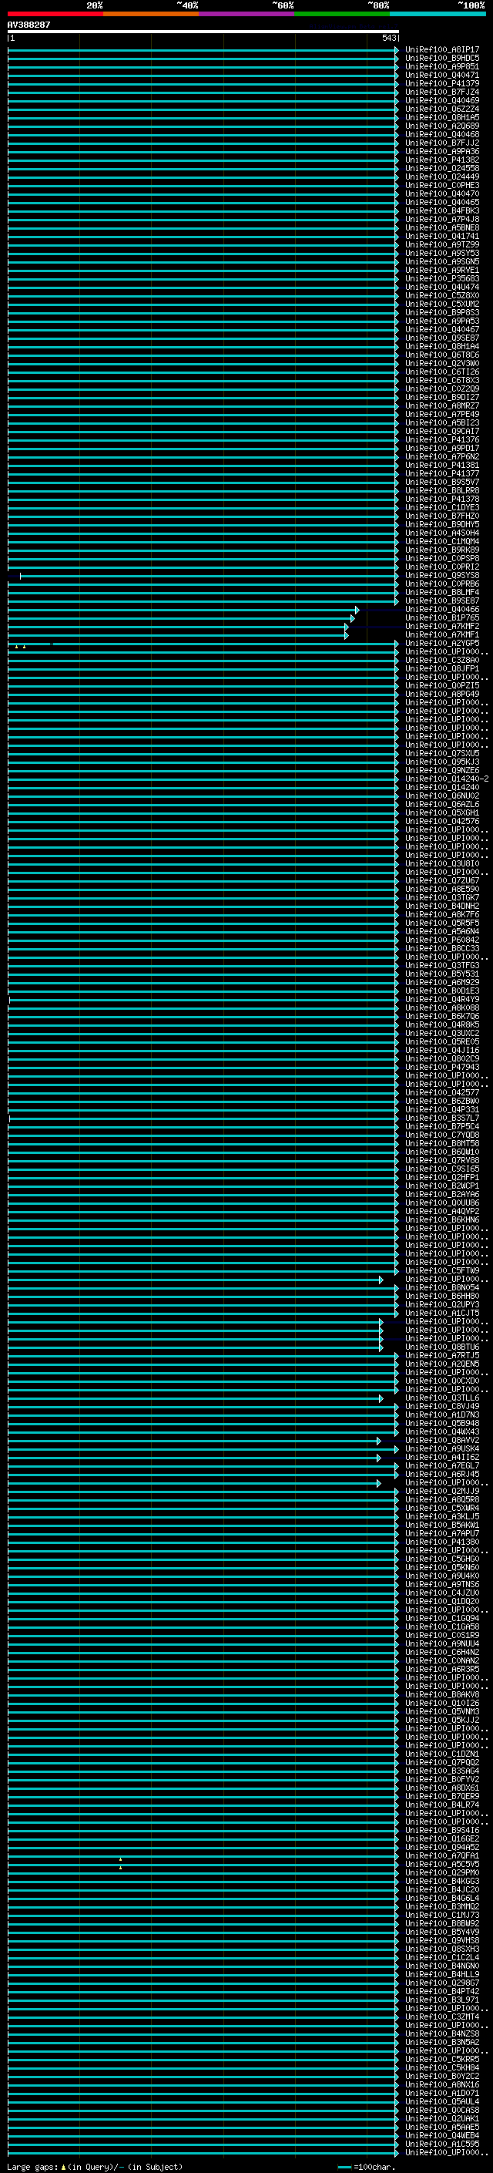This screenshot has width=493, height=2173.
Task: Select the UniRef100_C3Z8A0 label
Action: 441,660
